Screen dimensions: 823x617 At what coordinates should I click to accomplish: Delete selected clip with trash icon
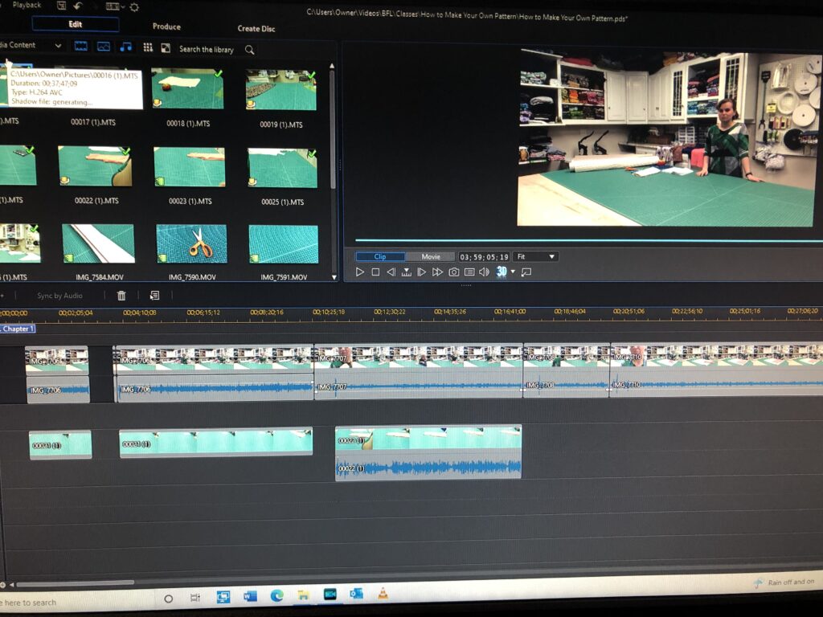[x=121, y=296]
